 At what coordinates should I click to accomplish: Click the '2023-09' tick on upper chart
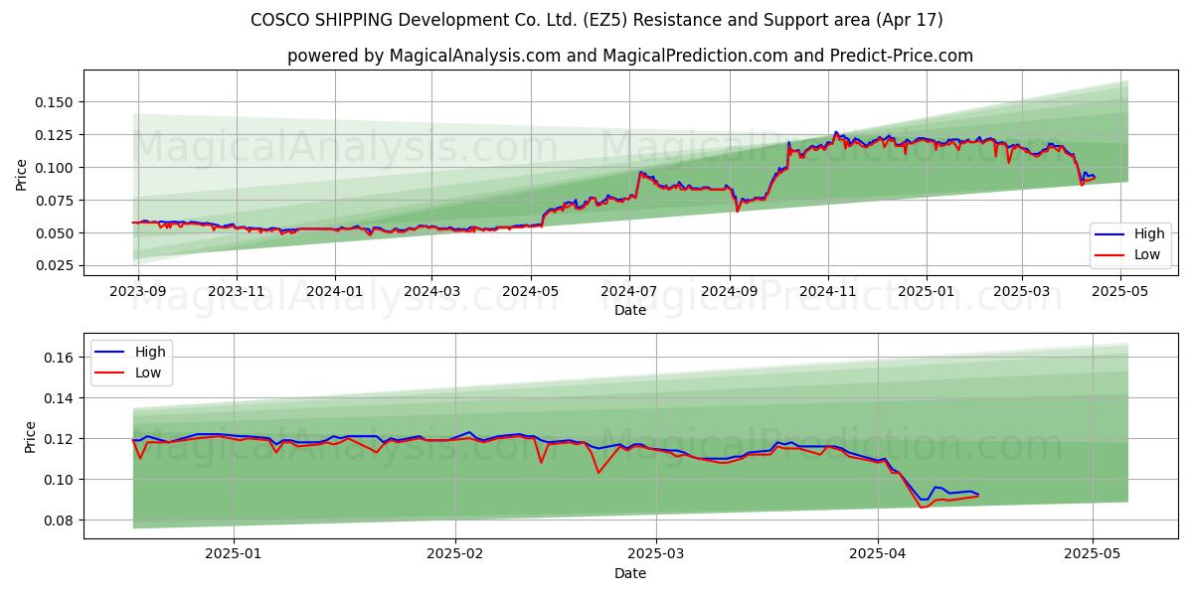pos(138,291)
